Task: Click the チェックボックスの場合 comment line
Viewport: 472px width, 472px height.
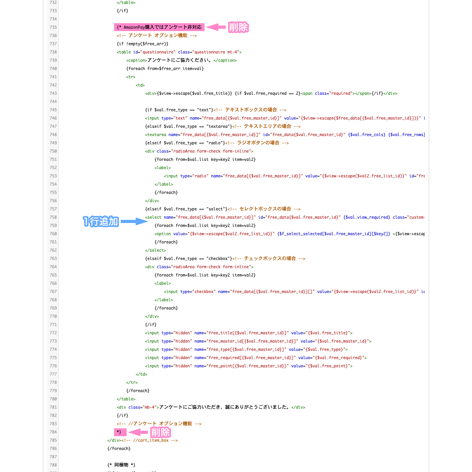Action: tap(225, 258)
